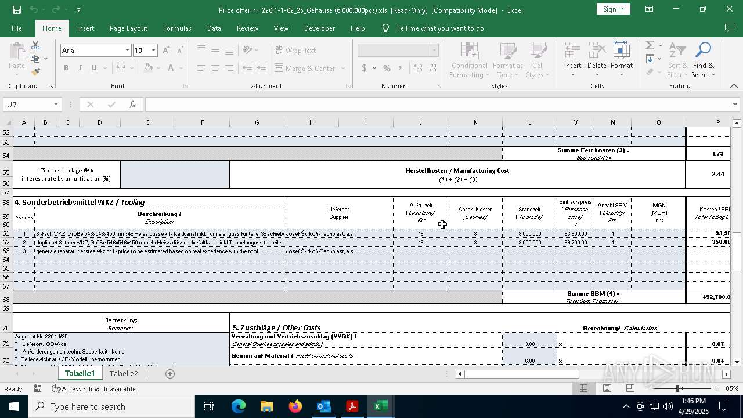Toggle Bold formatting button
This screenshot has width=743, height=418.
click(66, 68)
